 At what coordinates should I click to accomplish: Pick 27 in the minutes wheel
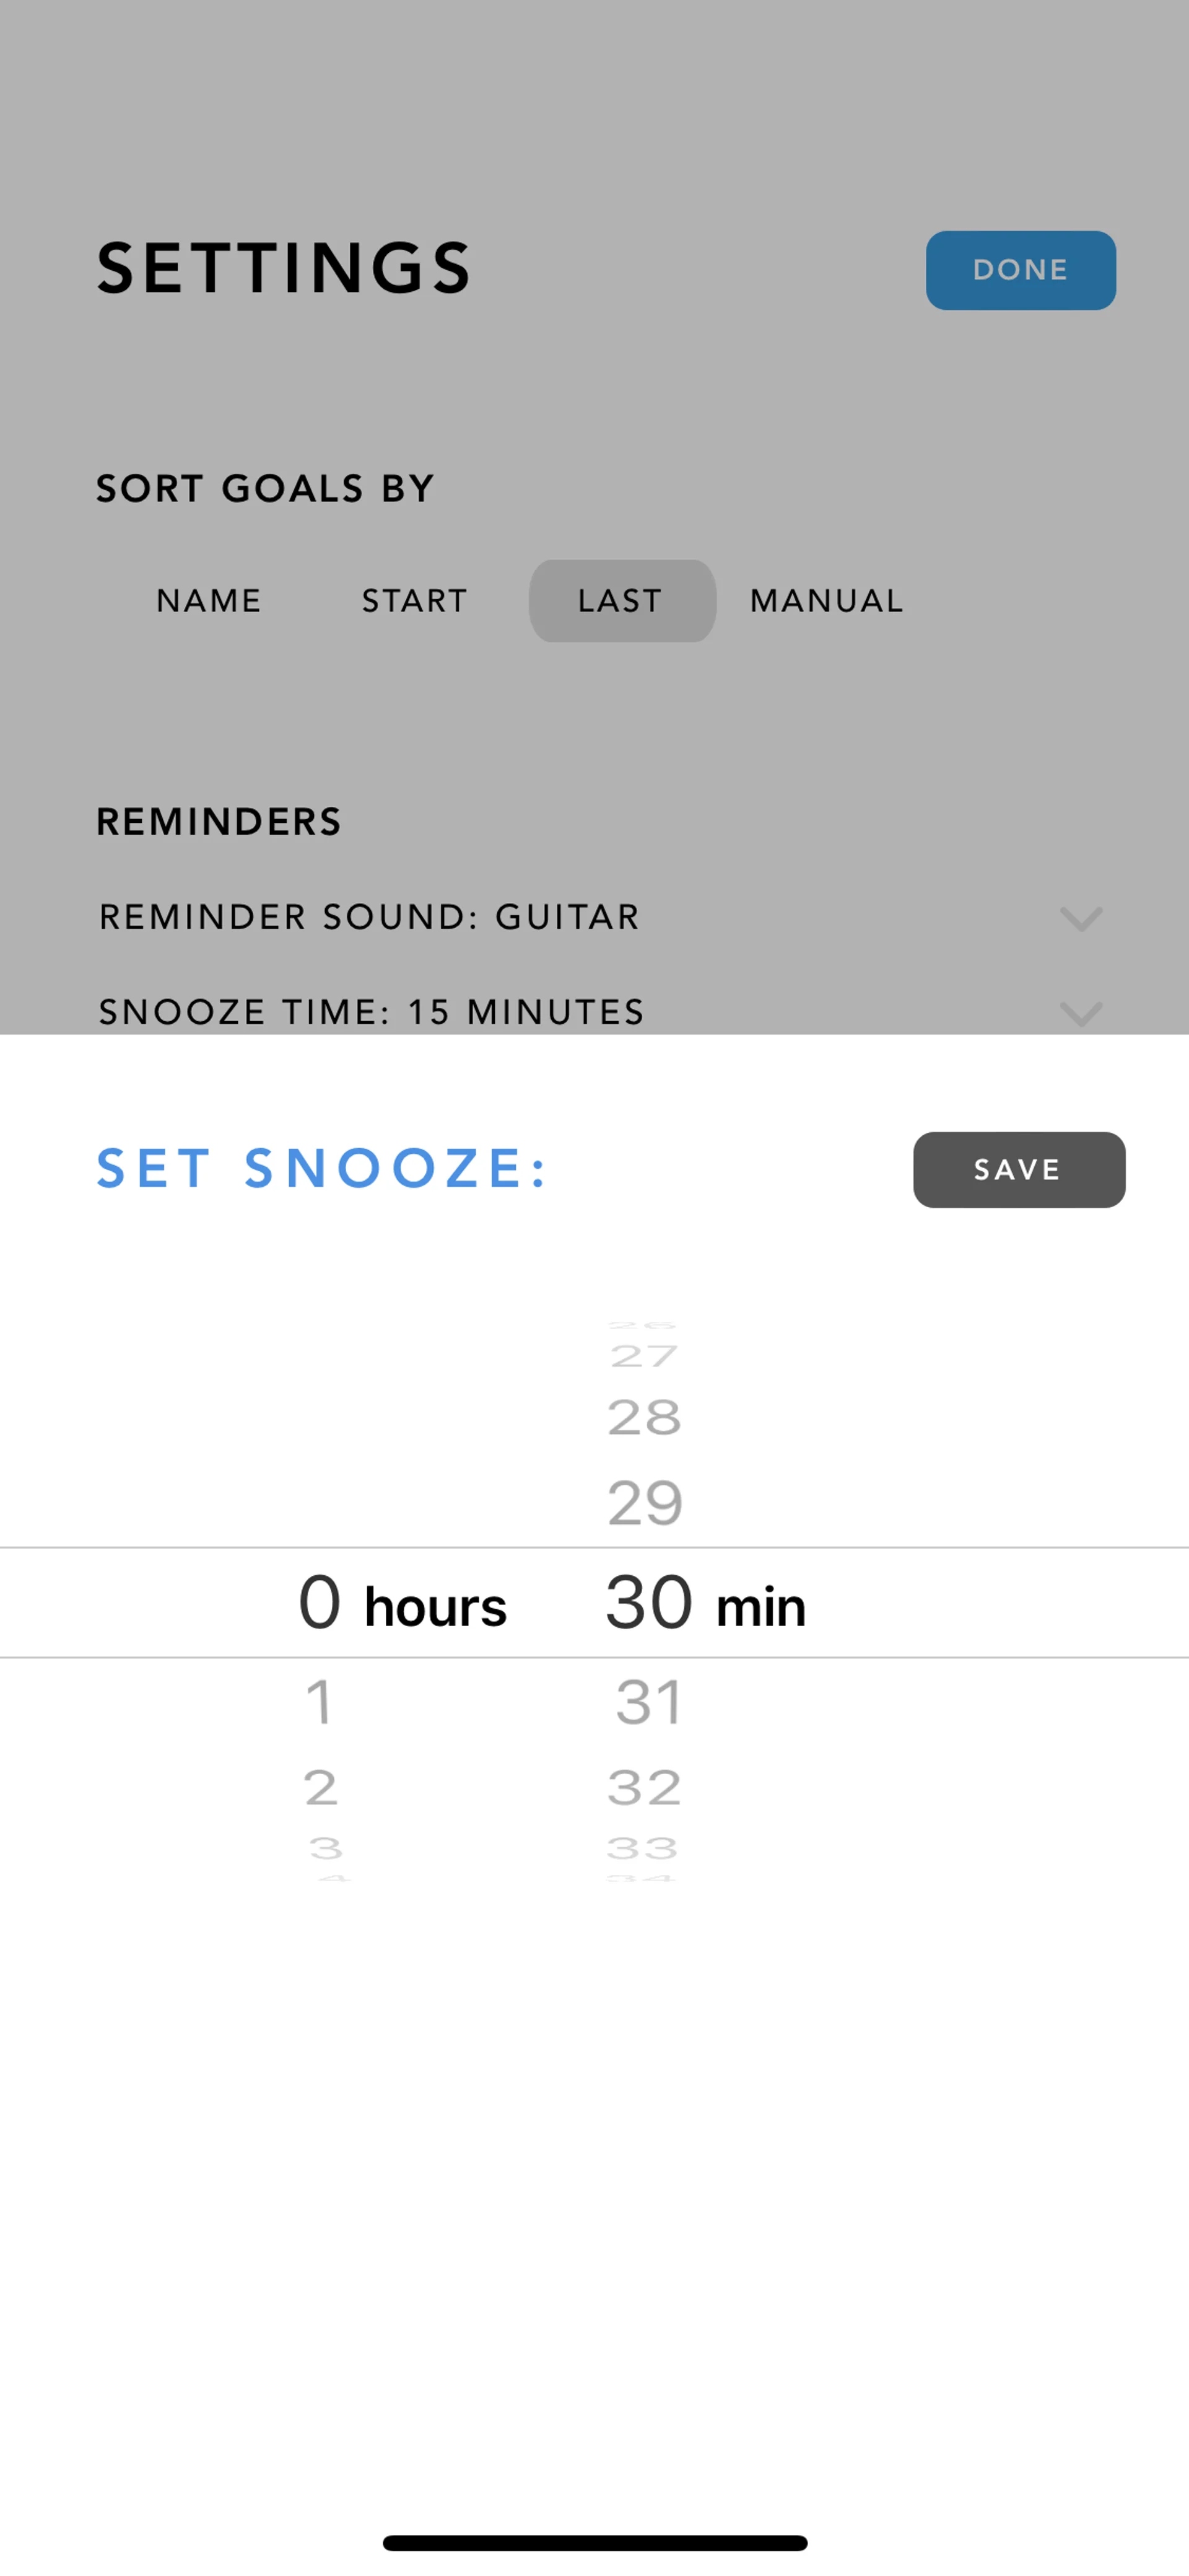645,1357
